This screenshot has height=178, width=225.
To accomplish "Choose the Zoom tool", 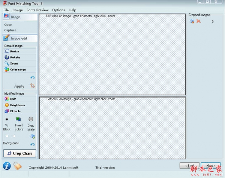I will 19,63.
